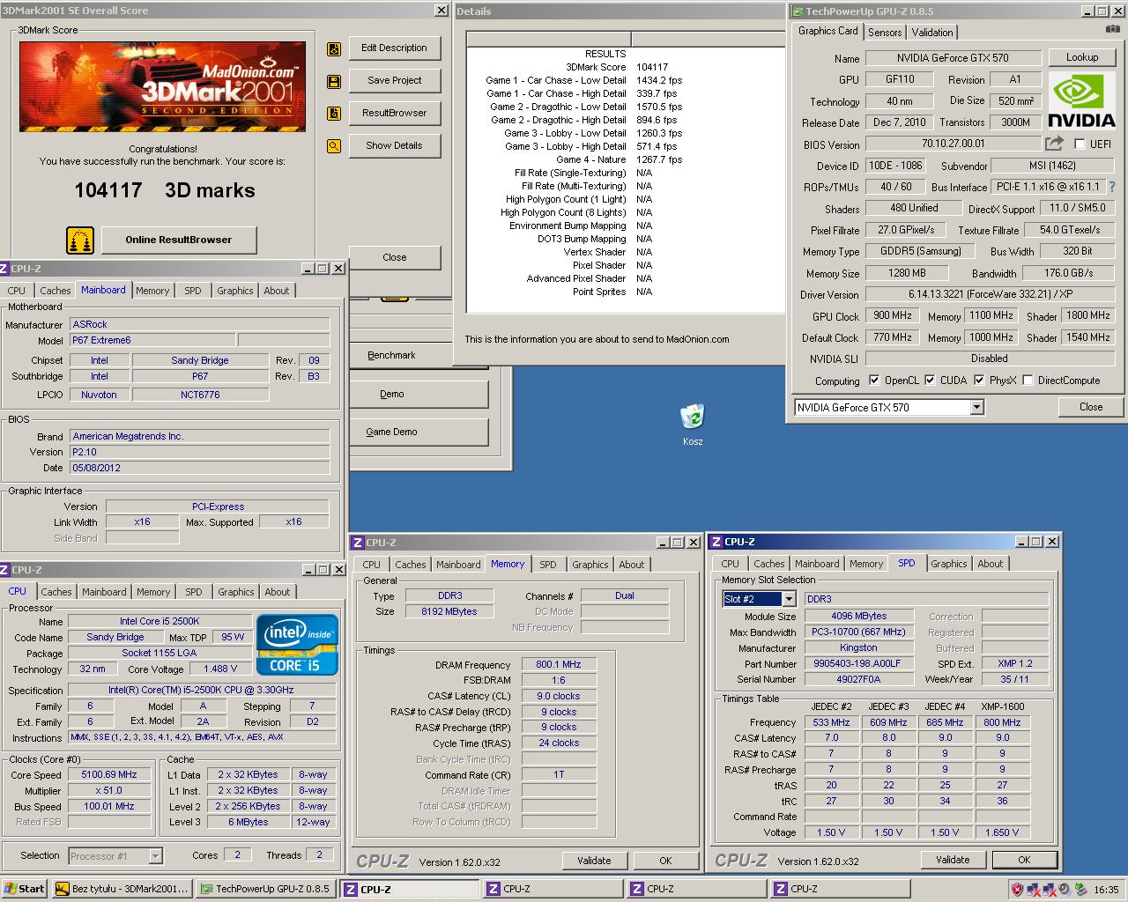Click the taskbar clock showing 16:35
The image size is (1128, 902).
tap(1106, 890)
